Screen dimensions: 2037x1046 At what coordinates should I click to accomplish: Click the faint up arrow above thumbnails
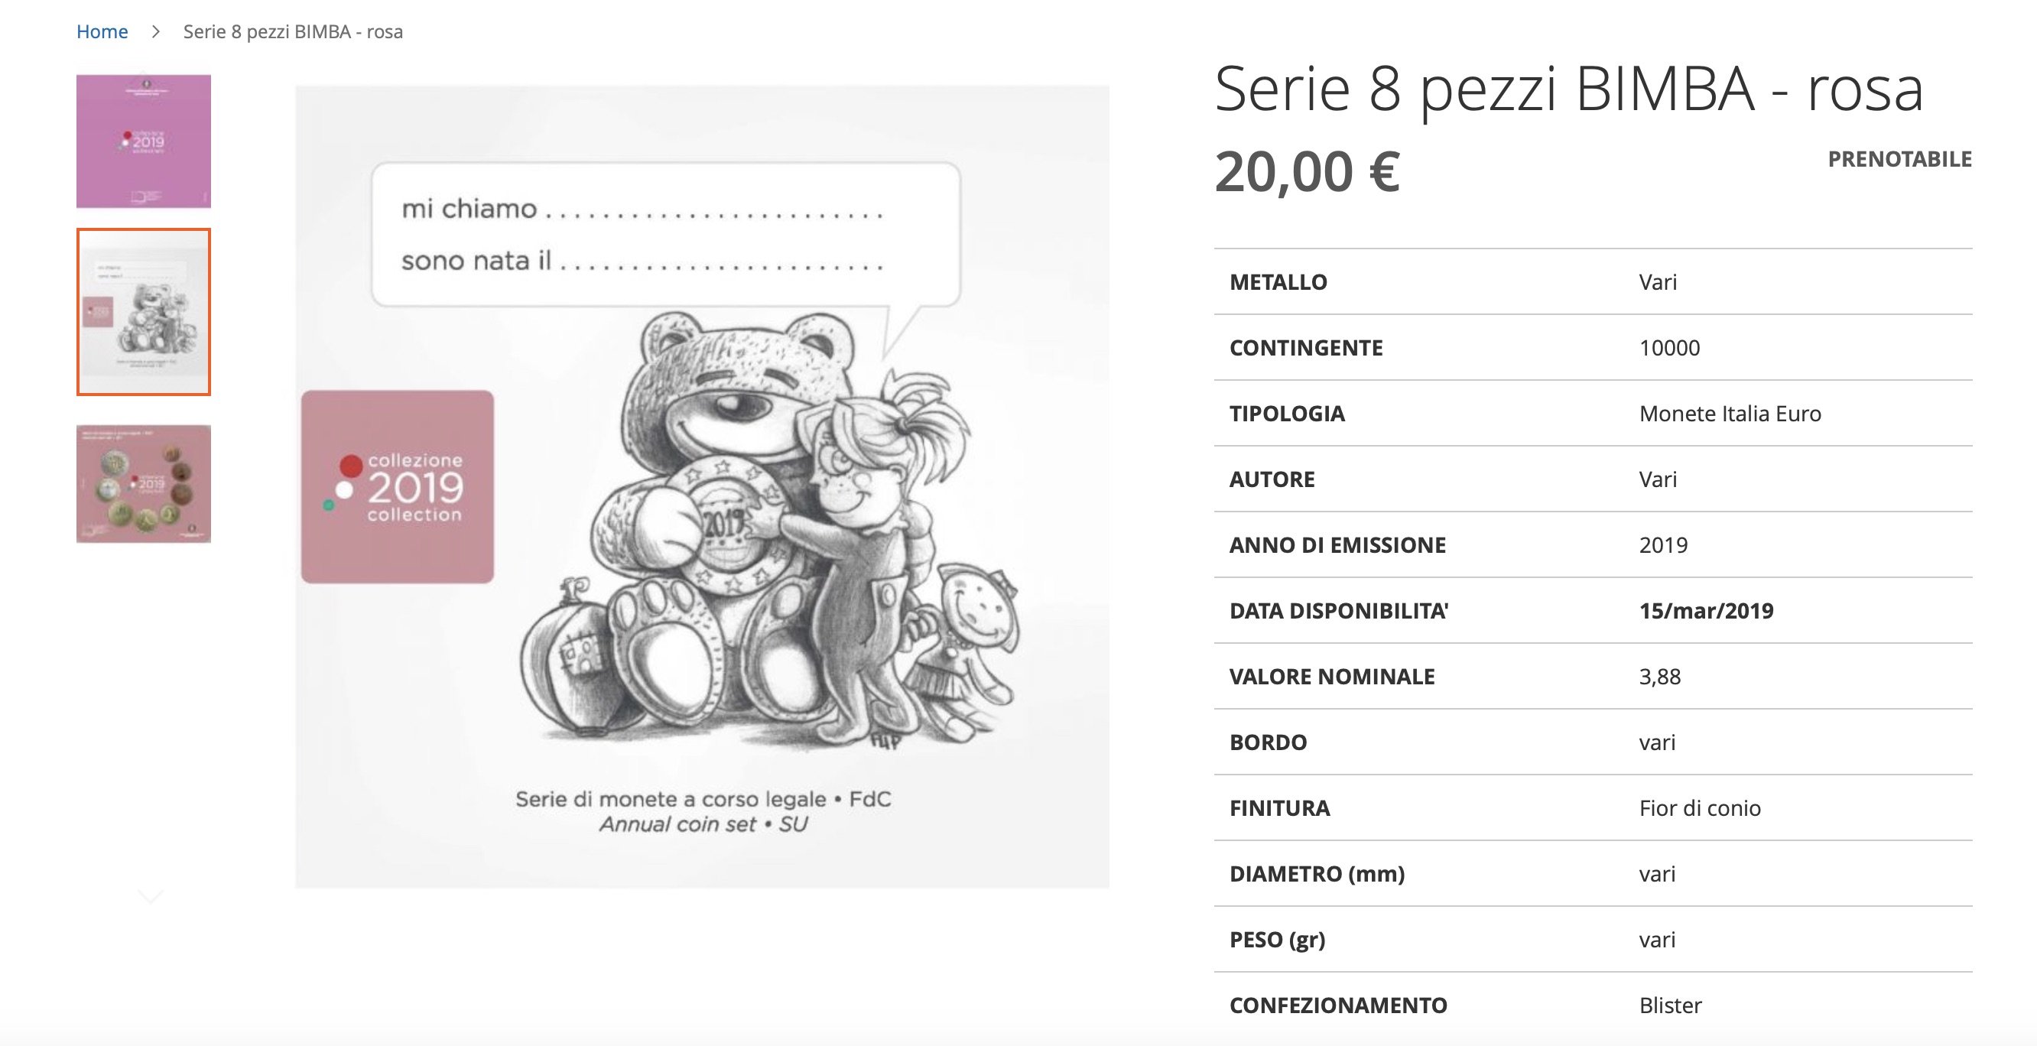(x=144, y=73)
